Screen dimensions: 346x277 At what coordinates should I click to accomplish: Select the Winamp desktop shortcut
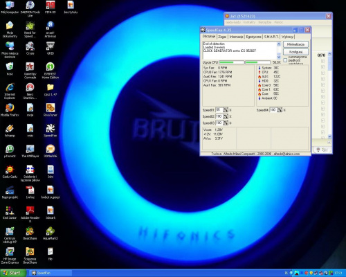point(10,130)
